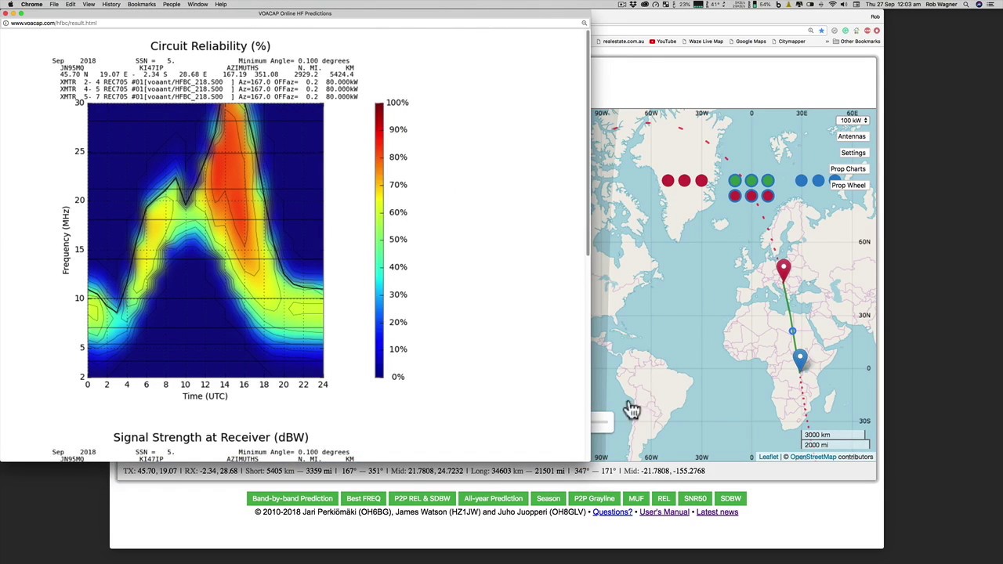Click the midpoint circle marker on path
The height and width of the screenshot is (564, 1003).
coord(792,331)
